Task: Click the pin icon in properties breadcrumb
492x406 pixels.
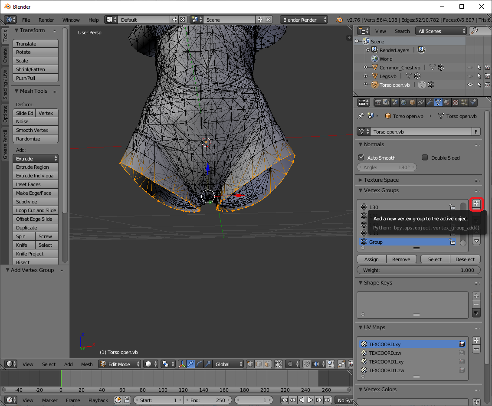Action: coord(361,116)
